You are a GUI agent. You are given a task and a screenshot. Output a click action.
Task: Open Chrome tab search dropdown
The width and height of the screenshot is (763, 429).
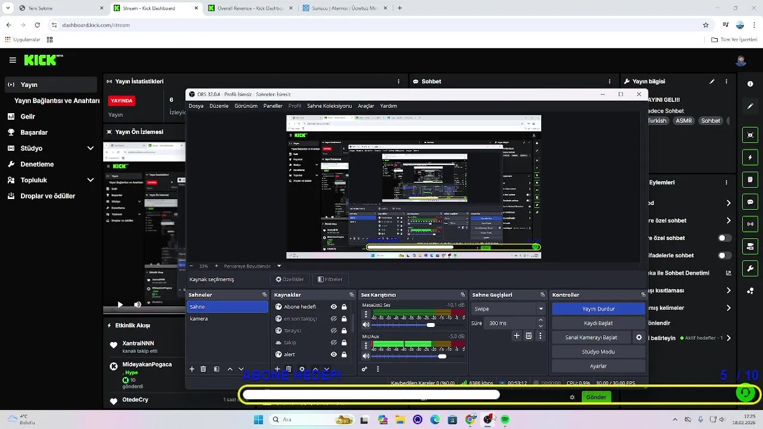tap(8, 8)
